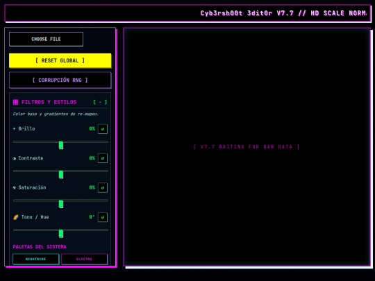Click the Choose File button
The height and width of the screenshot is (281, 375).
tap(46, 39)
